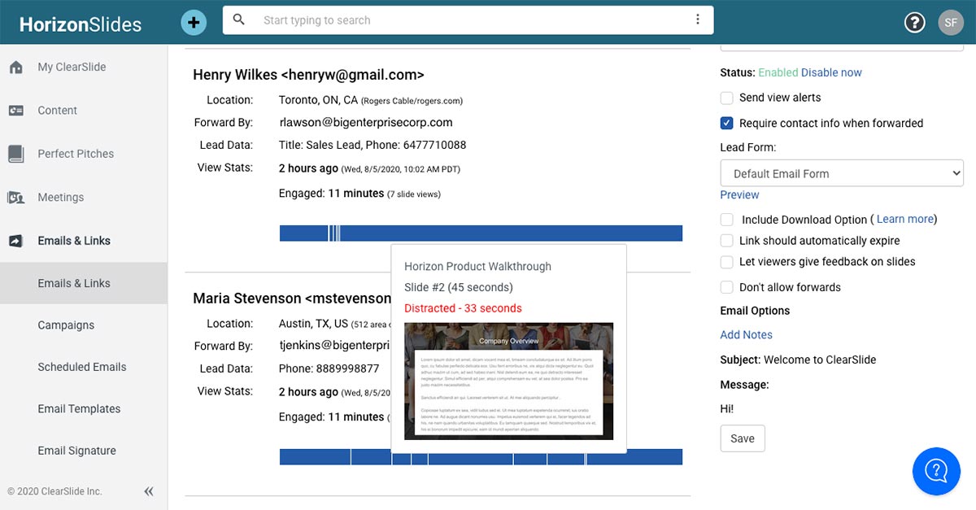Click the Meetings sidebar icon

point(16,197)
